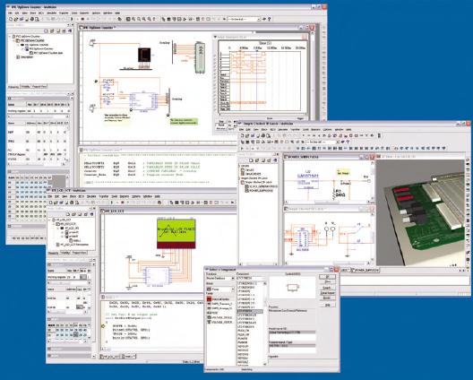The image size is (473, 380).
Task: Click save icon in right window toolbar
Action: [x=253, y=136]
